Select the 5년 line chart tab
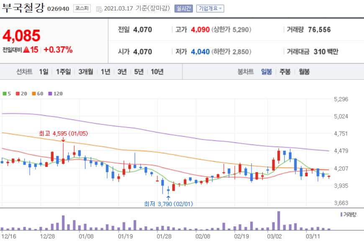Viewport: 364px width, 241px height. click(139, 71)
